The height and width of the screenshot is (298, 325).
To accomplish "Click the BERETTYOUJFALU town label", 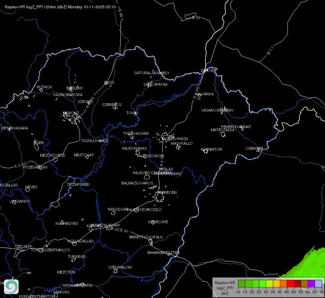I will pyautogui.click(x=146, y=237).
